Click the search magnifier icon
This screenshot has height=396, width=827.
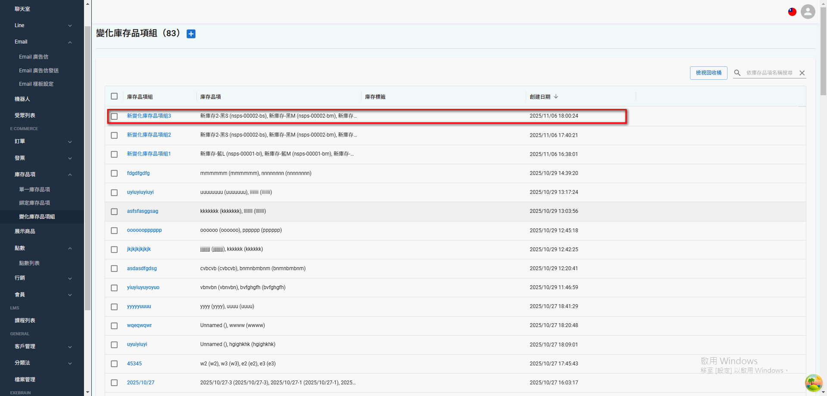click(x=737, y=73)
